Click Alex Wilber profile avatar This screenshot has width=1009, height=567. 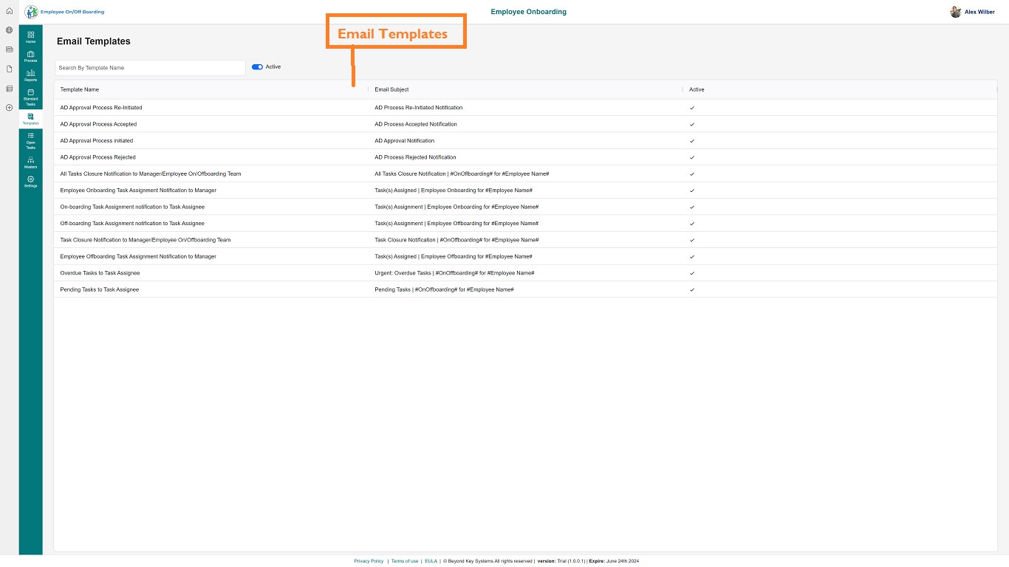[955, 12]
